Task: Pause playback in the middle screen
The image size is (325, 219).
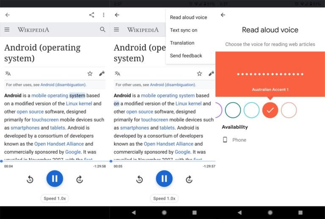Action: coord(164,178)
